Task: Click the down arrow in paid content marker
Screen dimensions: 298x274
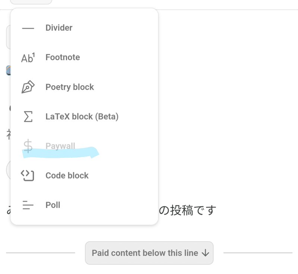Action: (x=206, y=253)
